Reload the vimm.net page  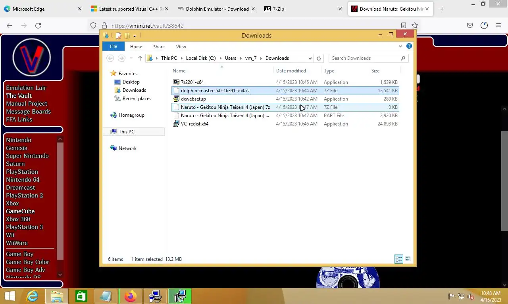(x=38, y=25)
